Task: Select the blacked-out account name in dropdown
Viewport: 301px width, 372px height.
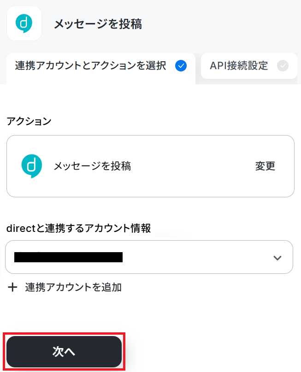Action: pyautogui.click(x=68, y=257)
